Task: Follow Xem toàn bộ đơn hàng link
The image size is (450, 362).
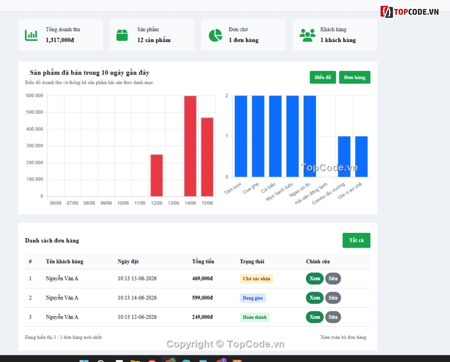Action: (343, 337)
